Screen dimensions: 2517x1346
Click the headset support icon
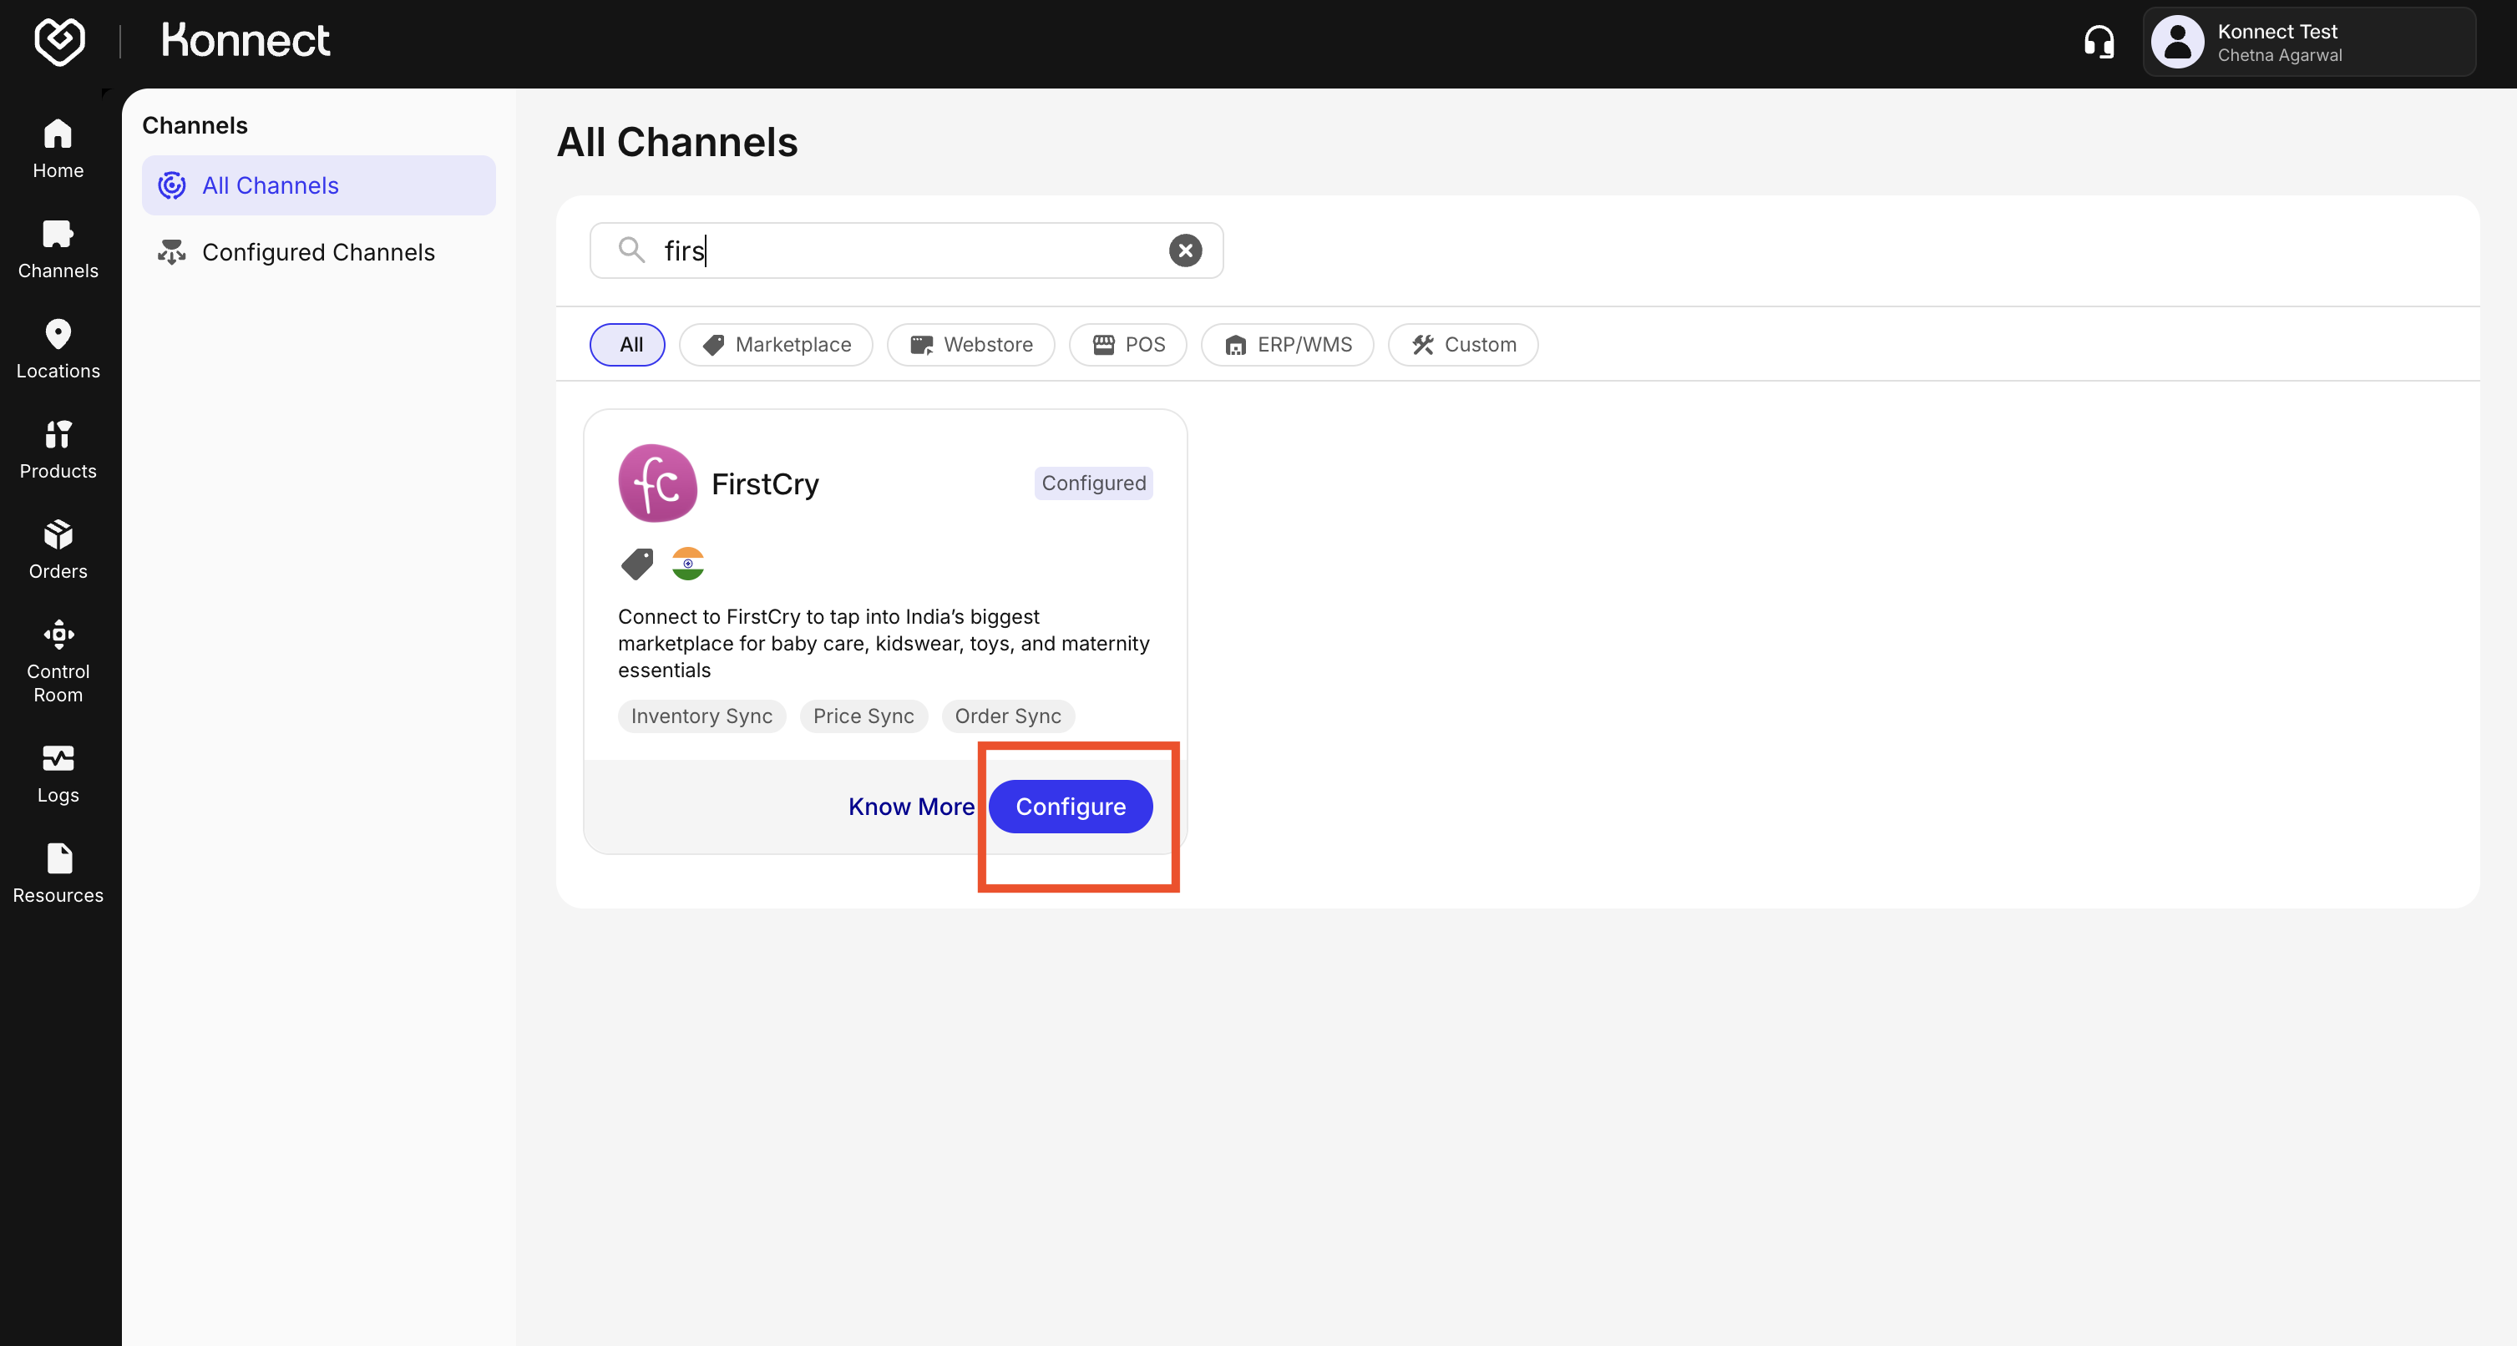pos(2099,42)
